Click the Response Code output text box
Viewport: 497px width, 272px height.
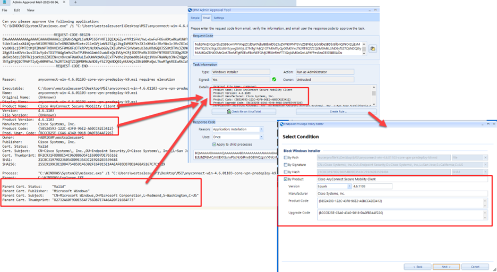coord(236,155)
